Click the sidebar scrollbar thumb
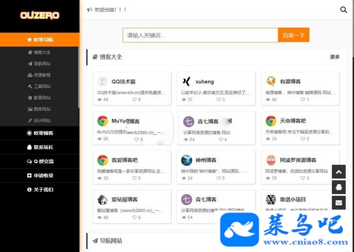Viewport: 354px width, 252px height. [78, 77]
